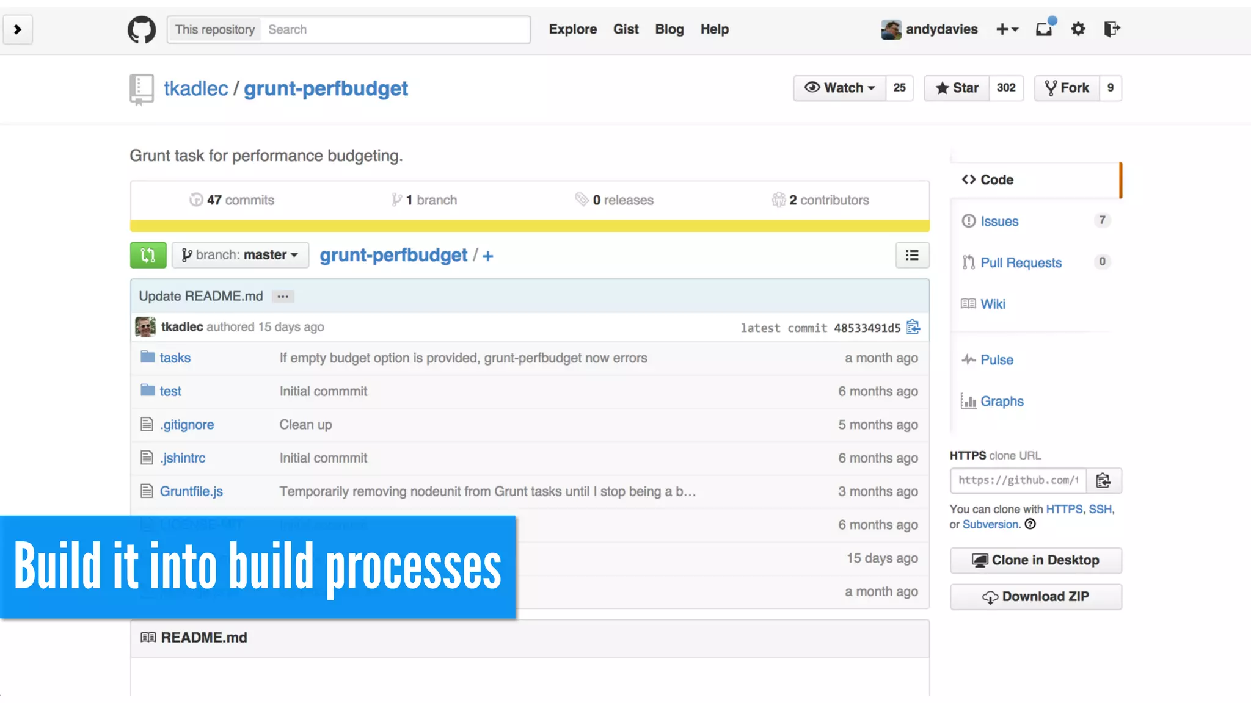This screenshot has height=703, width=1251.
Task: Fork the repository
Action: point(1067,88)
